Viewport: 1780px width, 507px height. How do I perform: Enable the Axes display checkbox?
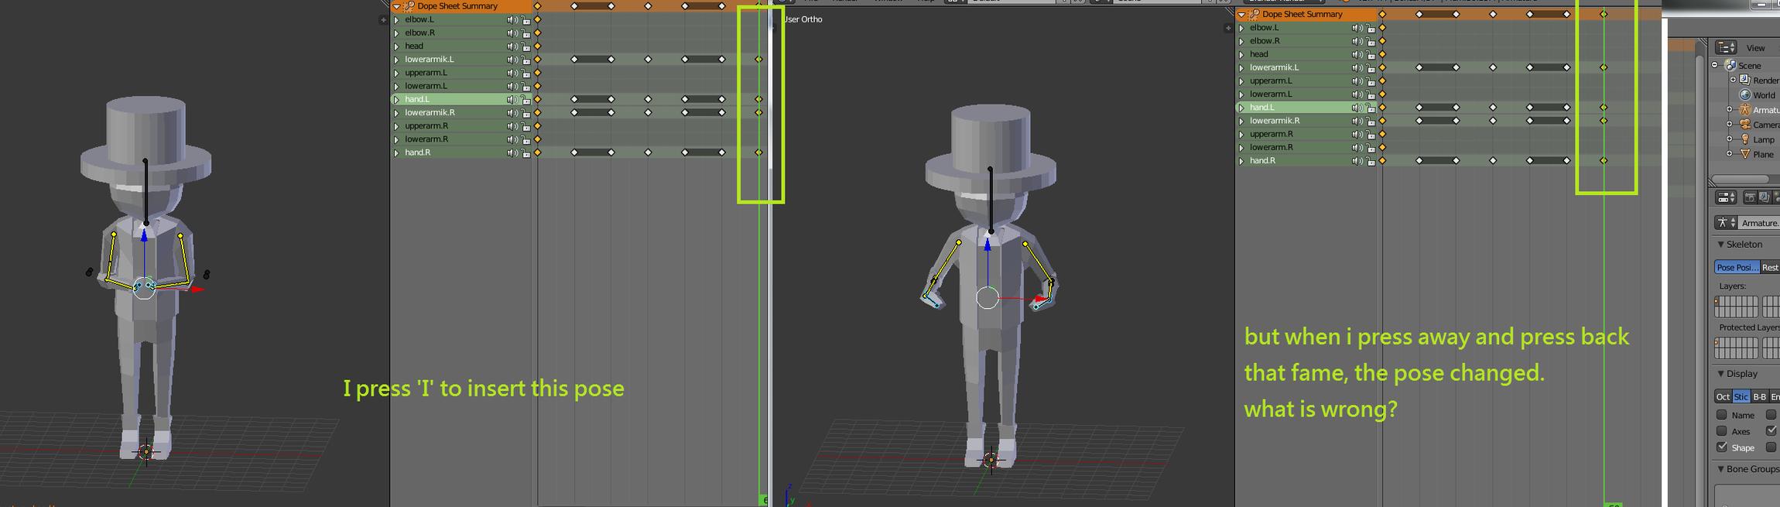click(x=1722, y=431)
